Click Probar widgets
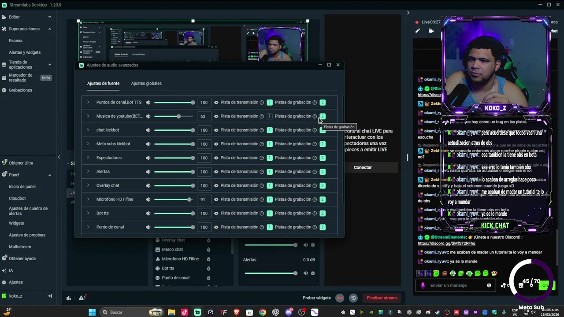 pos(316,298)
